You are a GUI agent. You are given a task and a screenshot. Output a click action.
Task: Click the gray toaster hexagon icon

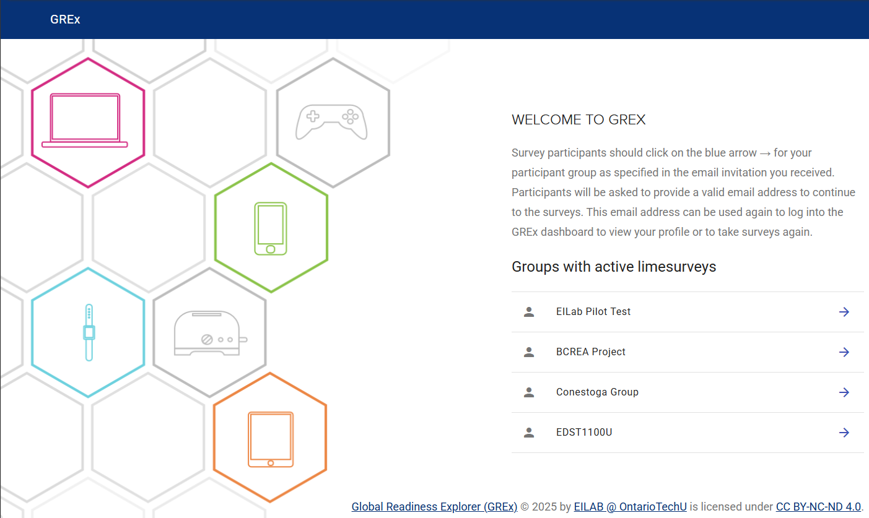[209, 332]
